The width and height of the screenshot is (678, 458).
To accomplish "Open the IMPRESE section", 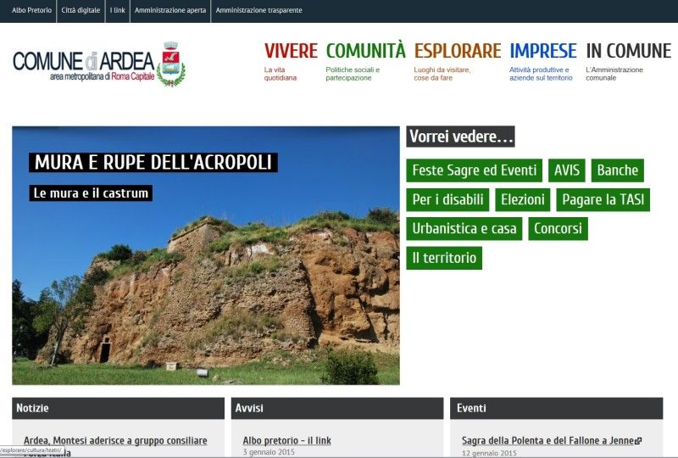I will coord(543,51).
